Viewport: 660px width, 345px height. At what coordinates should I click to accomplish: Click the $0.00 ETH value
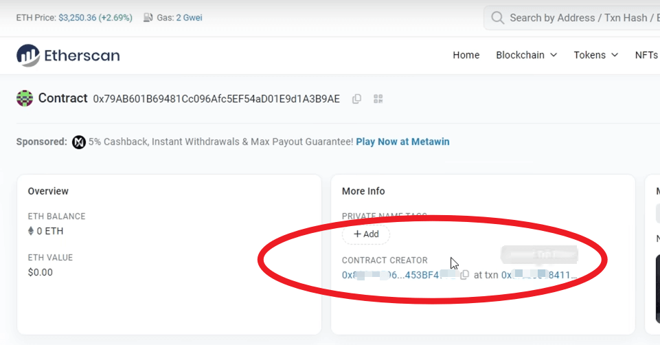(41, 273)
